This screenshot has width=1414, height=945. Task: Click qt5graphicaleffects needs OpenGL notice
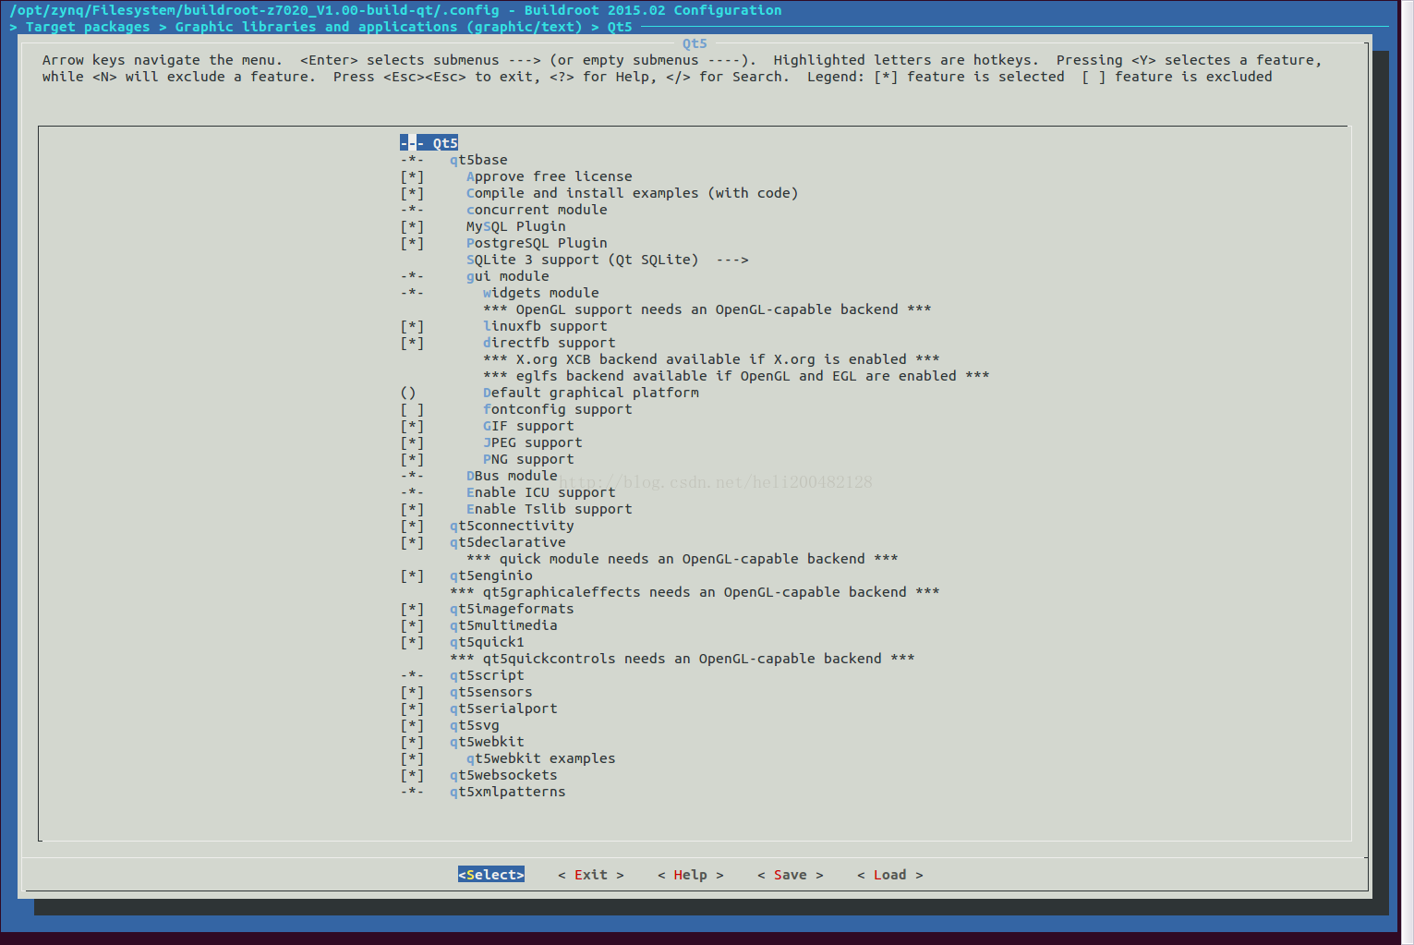(695, 592)
